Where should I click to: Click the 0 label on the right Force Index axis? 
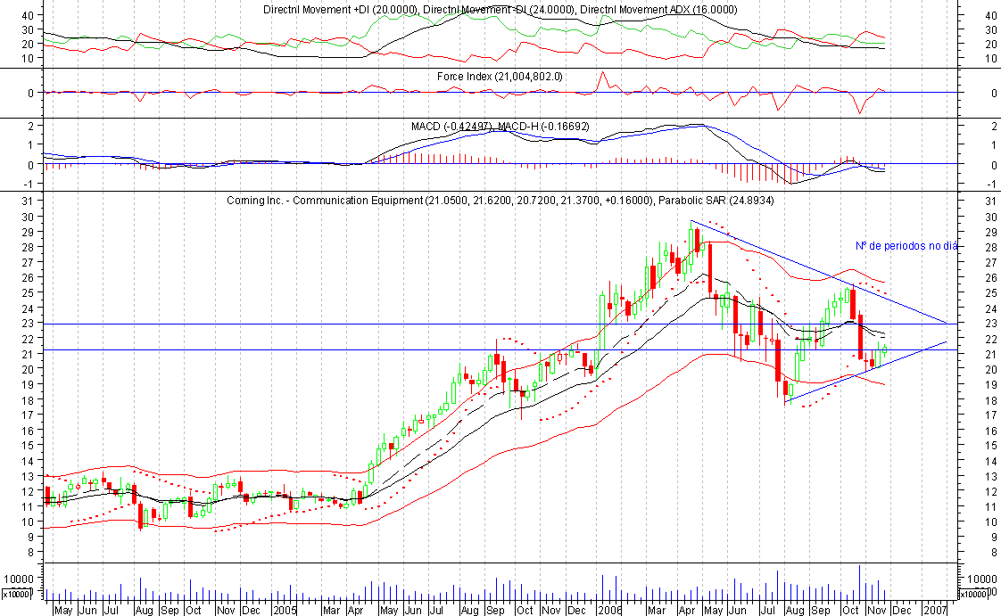[994, 93]
